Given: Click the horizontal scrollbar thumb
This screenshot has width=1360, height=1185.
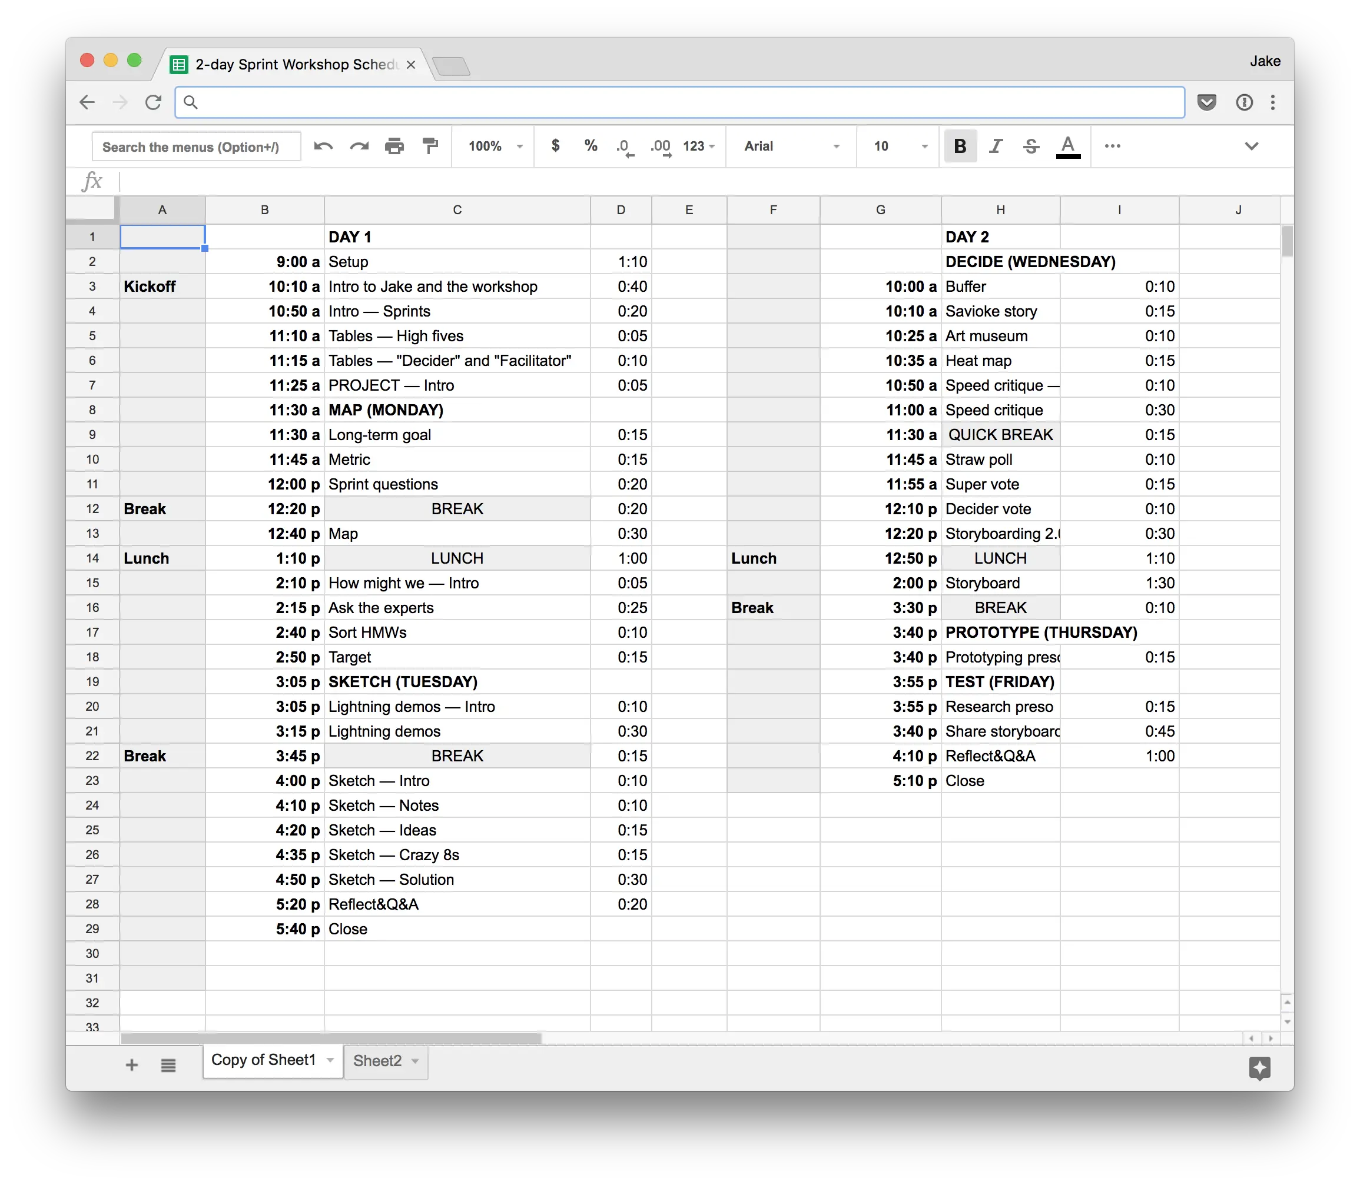Looking at the screenshot, I should 331,1038.
